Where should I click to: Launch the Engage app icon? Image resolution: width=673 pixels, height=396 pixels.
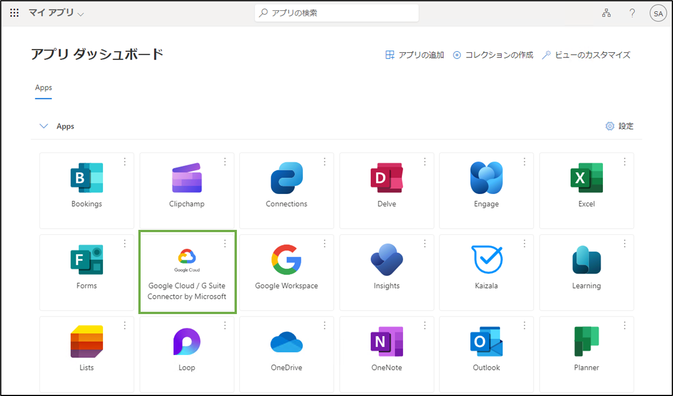click(x=486, y=178)
